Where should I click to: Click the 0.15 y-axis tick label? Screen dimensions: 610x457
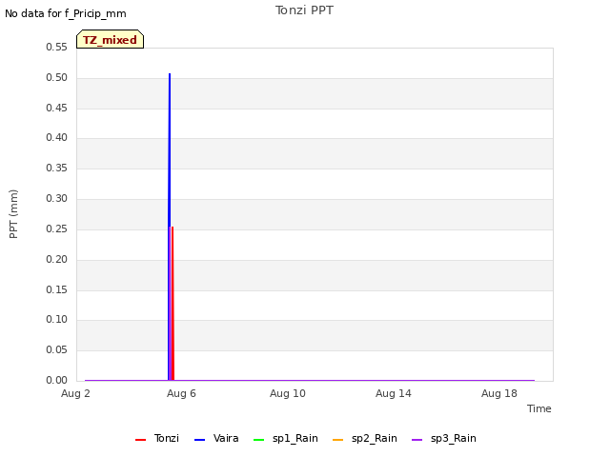(57, 289)
